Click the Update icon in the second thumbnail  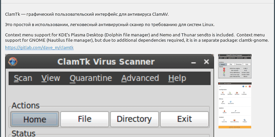224,111
